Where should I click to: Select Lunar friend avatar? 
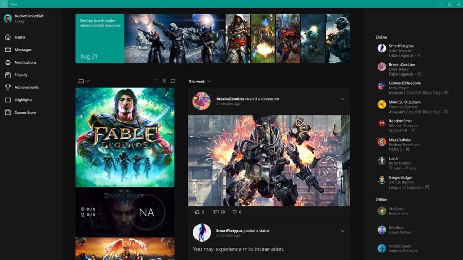pos(382,161)
